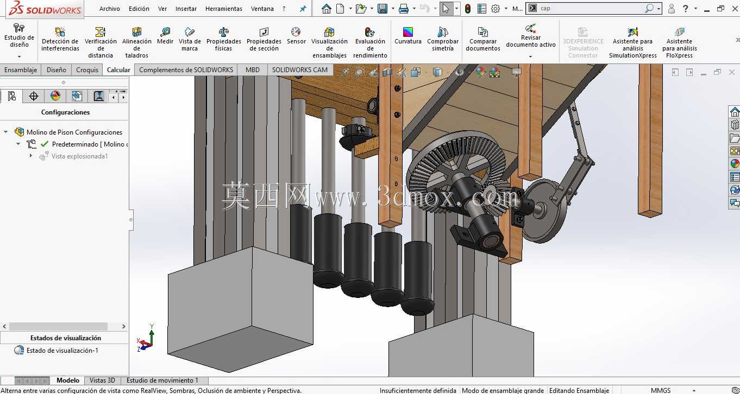
Task: Open the Vistas 3D bottom tab
Action: pyautogui.click(x=102, y=380)
